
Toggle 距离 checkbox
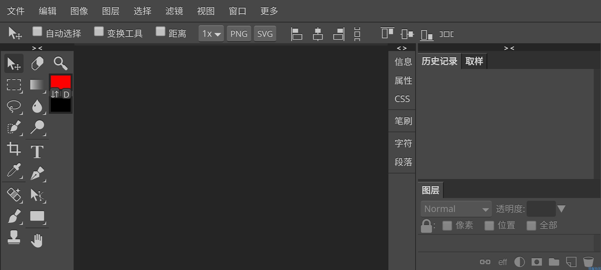[x=161, y=31]
